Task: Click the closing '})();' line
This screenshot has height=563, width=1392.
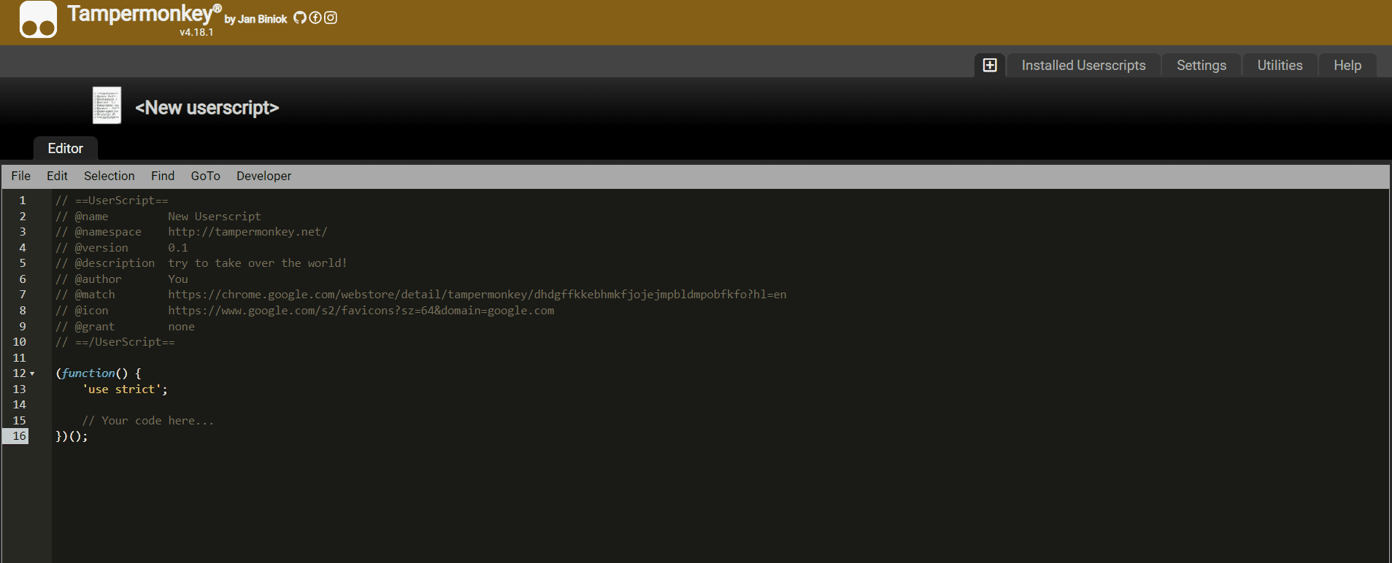Action: click(72, 437)
